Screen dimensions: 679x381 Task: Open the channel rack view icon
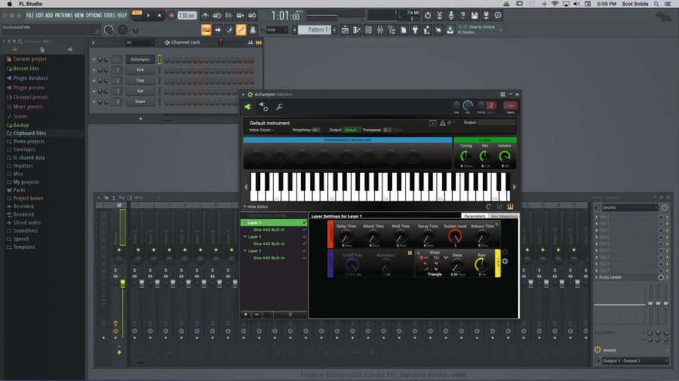click(369, 30)
